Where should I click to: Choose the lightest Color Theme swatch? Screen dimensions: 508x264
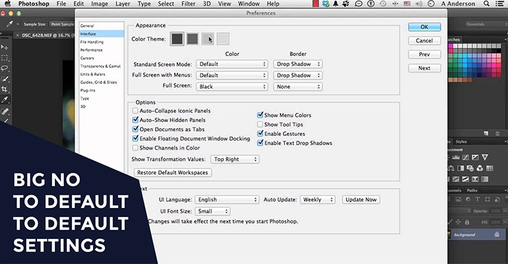(x=223, y=39)
